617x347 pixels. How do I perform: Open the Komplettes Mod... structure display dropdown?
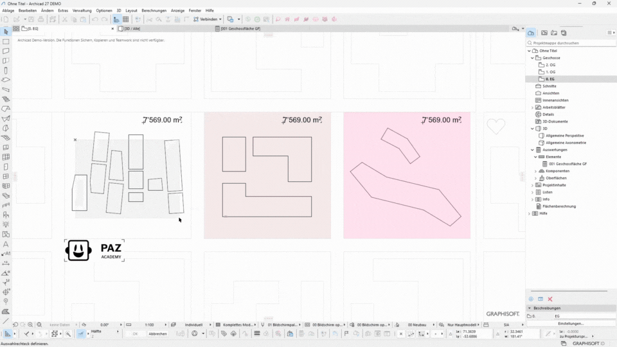pos(238,325)
